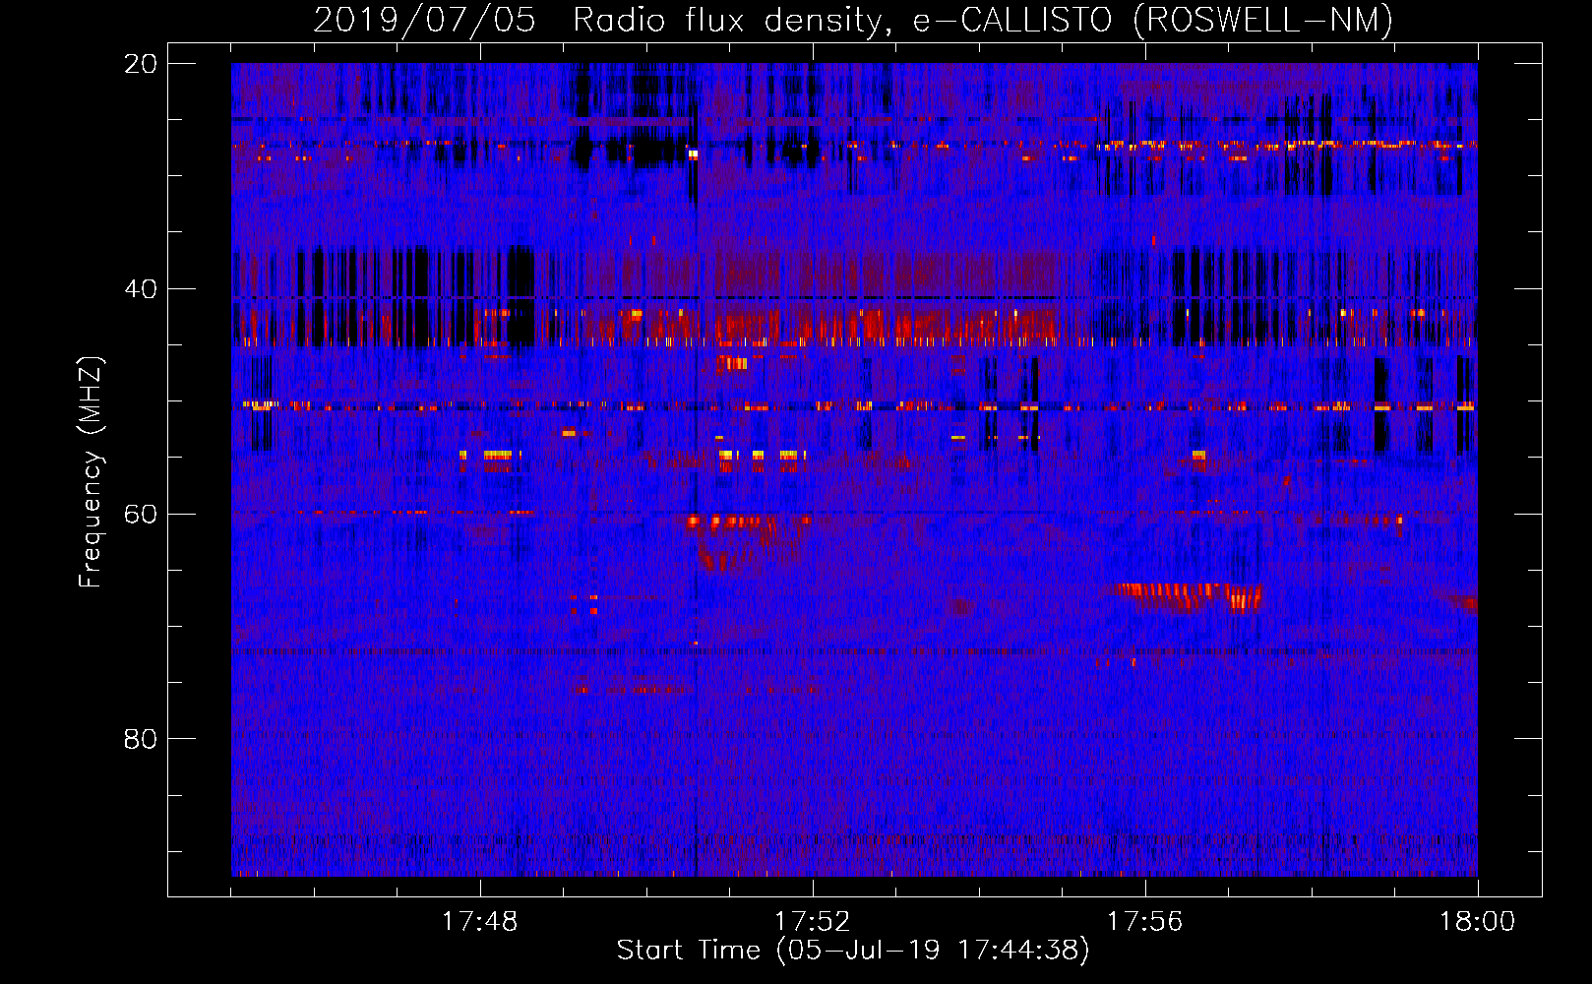Click the frequency tick label 80
This screenshot has width=1592, height=984.
pyautogui.click(x=141, y=739)
